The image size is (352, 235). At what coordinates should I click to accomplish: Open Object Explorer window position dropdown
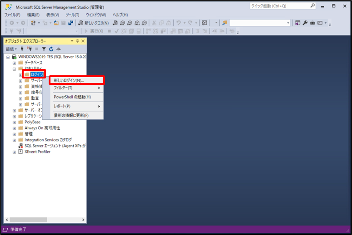[x=72, y=41]
